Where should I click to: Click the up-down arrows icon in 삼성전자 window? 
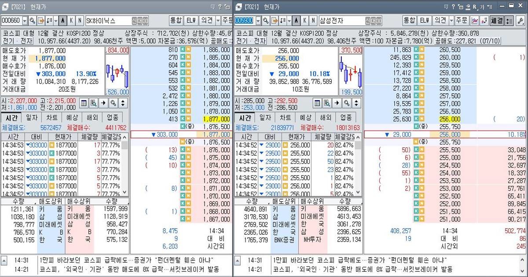356,103
